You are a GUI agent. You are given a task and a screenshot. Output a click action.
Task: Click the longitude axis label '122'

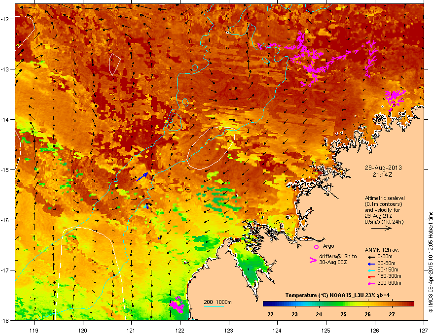(x=180, y=331)
